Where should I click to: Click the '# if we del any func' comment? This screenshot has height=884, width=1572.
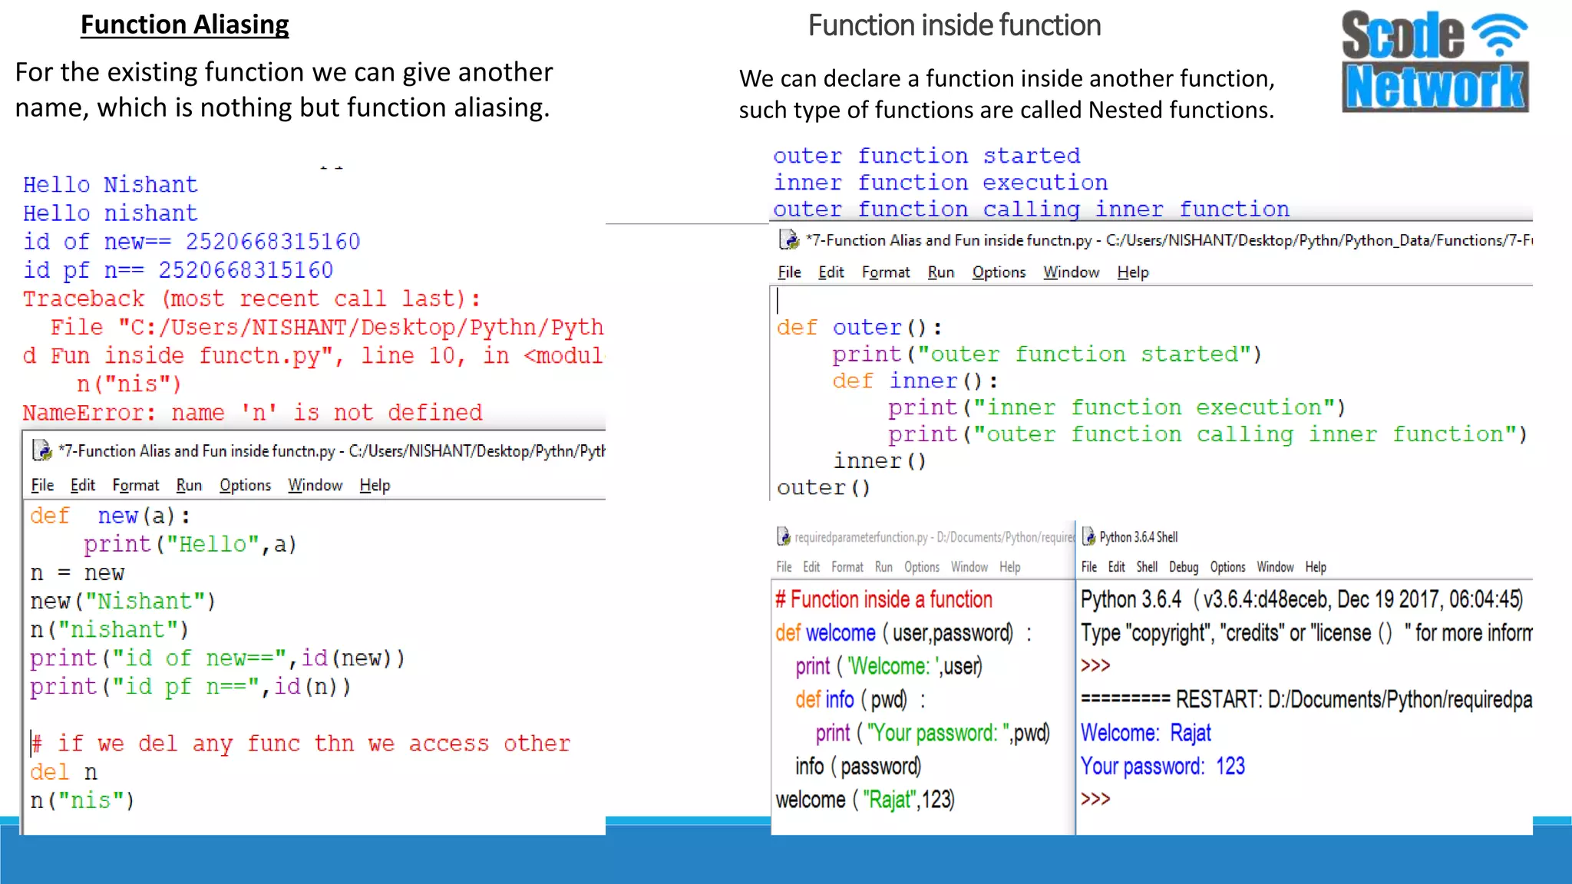[301, 744]
